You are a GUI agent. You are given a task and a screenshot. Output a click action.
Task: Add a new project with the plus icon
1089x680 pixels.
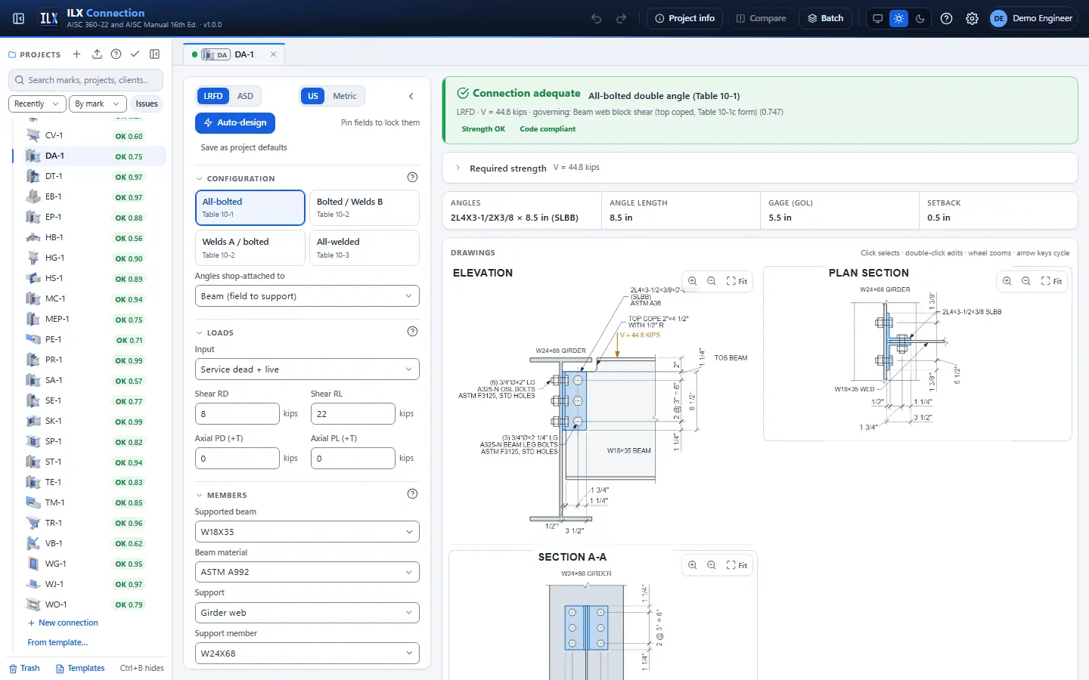[x=76, y=54]
